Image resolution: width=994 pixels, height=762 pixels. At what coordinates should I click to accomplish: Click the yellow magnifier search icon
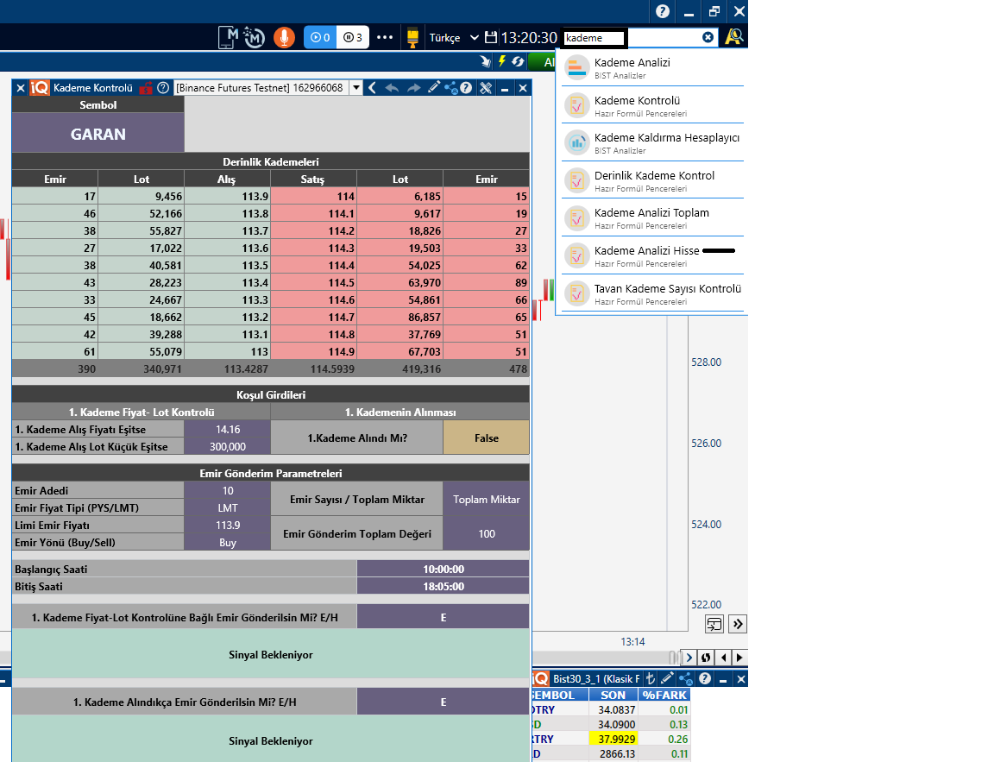coord(733,37)
